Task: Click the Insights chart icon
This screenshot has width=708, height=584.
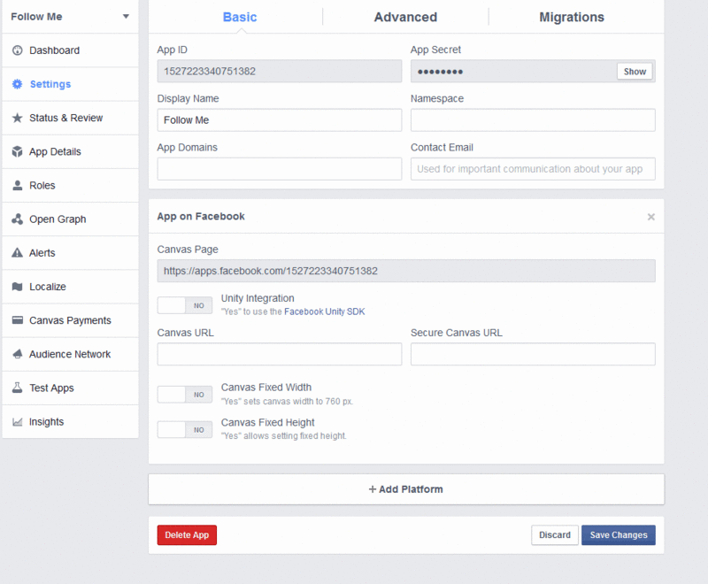Action: 17,421
